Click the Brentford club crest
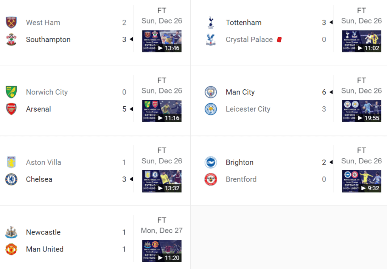The width and height of the screenshot is (387, 269). [211, 179]
